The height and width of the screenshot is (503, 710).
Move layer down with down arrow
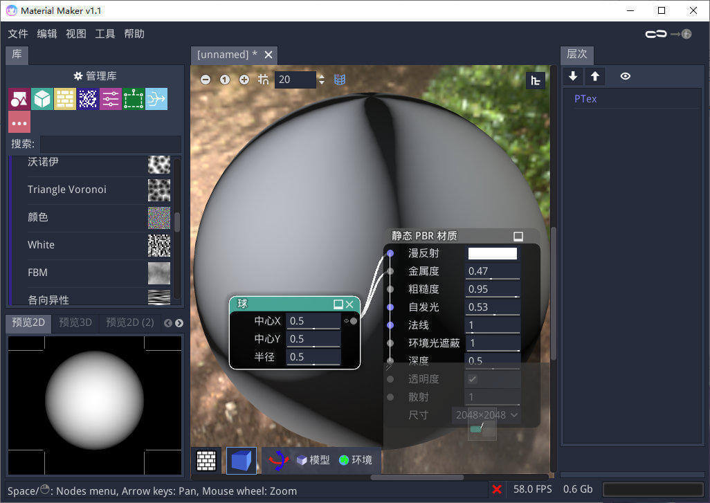573,76
